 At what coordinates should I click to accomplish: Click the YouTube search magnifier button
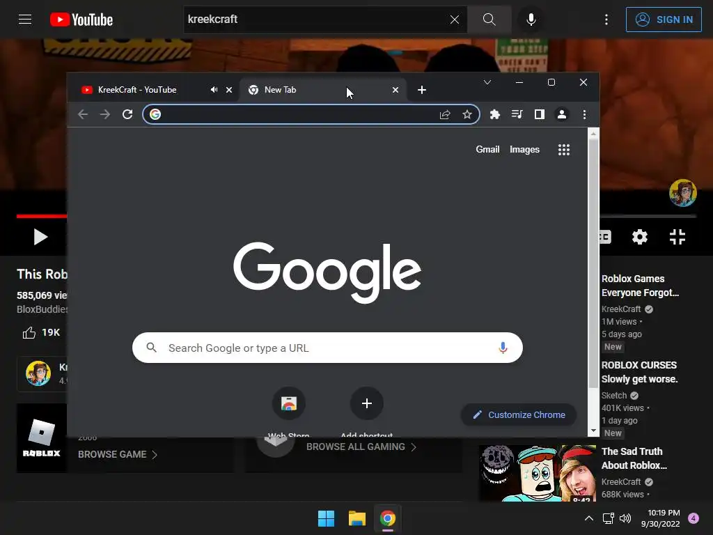489,20
